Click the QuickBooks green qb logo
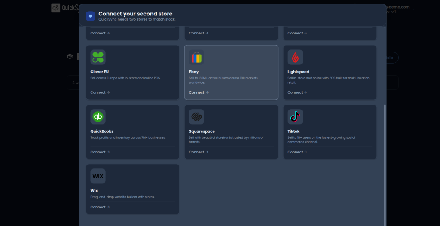Viewport: 440px width, 226px height. click(x=98, y=117)
